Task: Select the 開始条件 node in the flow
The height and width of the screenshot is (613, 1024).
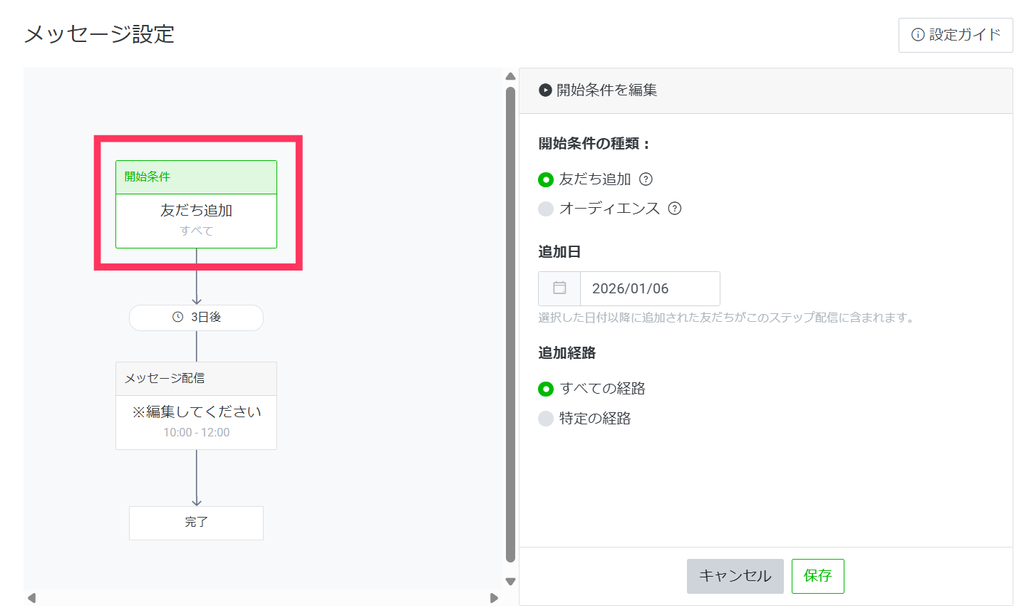Action: pos(196,204)
